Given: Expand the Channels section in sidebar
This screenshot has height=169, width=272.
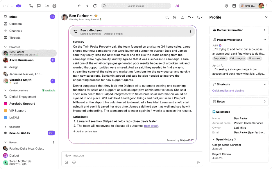Looking at the screenshot, I should (5, 127).
